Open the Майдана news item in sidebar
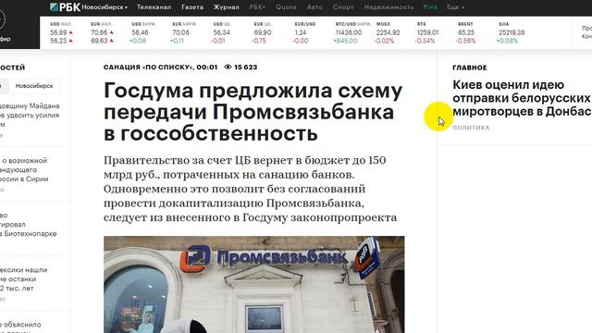592x333 pixels. 30,115
